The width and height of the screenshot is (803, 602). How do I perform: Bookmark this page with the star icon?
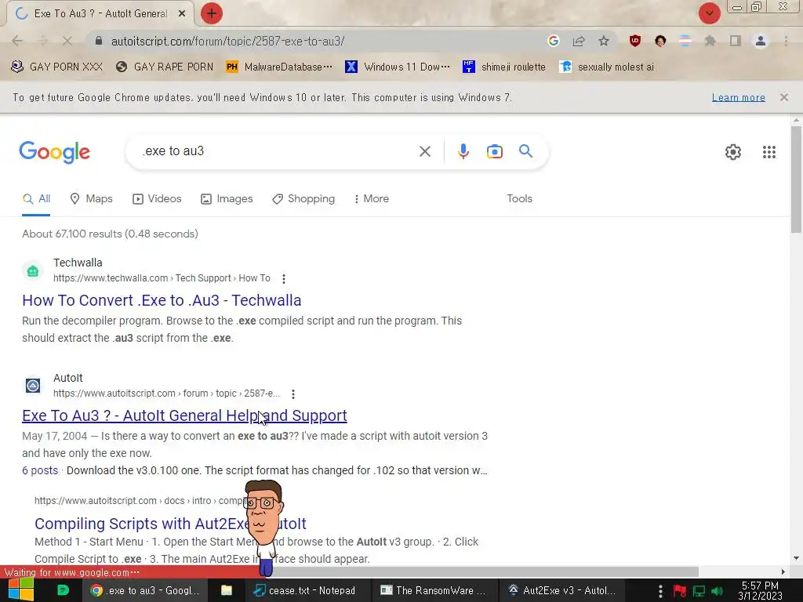point(604,41)
